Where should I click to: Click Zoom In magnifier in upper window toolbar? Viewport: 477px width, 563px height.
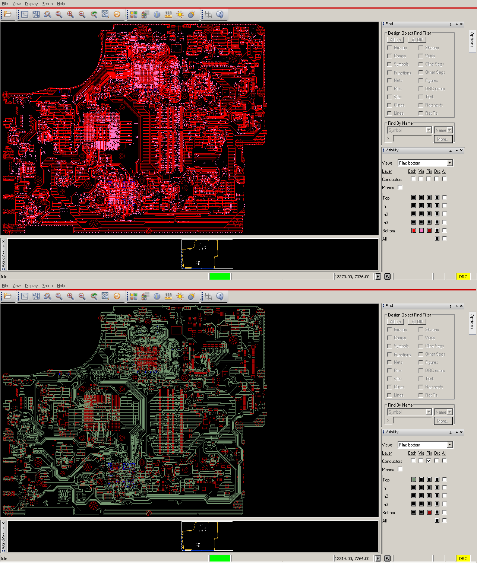click(x=70, y=15)
